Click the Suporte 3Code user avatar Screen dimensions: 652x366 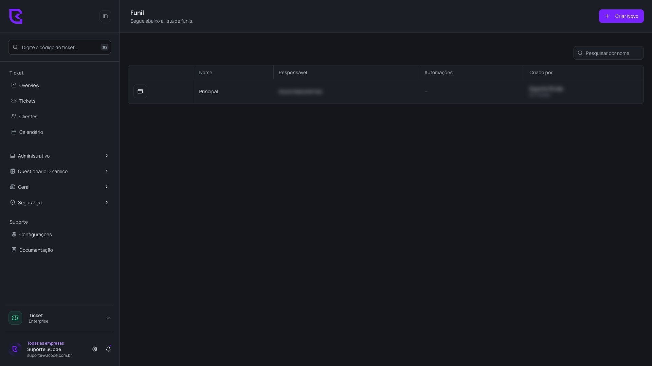point(15,349)
